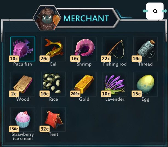Select the red Tent item

[53, 119]
